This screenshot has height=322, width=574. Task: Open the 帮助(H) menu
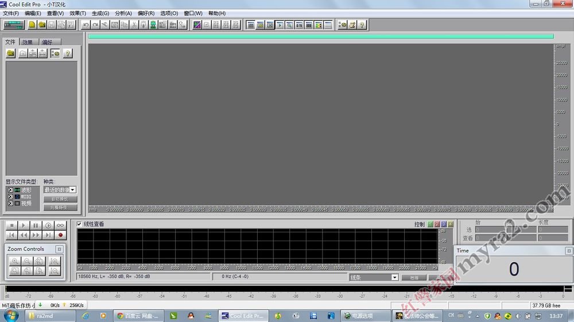(217, 13)
